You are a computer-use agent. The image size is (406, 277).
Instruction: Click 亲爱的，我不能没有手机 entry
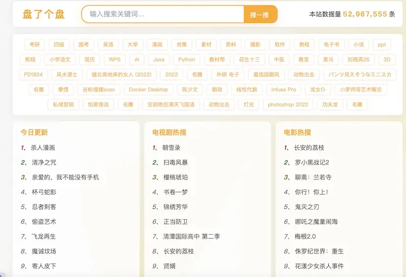coord(65,177)
